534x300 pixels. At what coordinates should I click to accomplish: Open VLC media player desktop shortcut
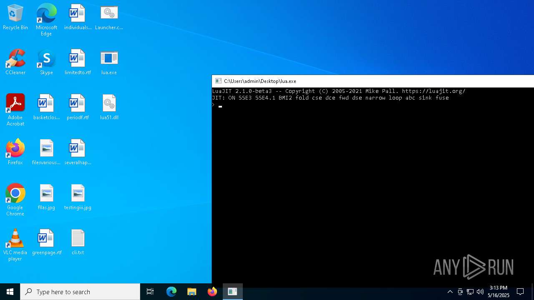coord(15,245)
